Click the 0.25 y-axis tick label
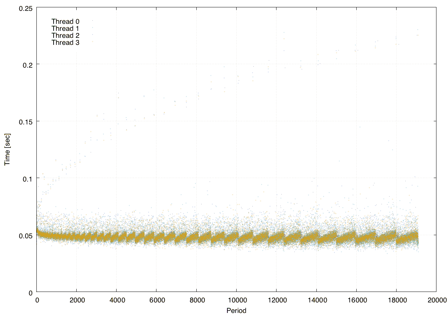 (26, 7)
